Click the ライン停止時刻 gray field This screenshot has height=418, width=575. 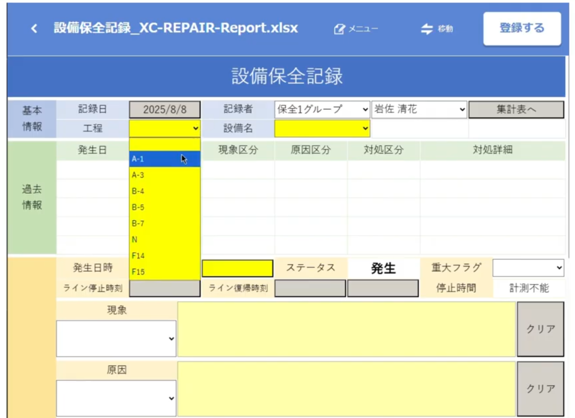coord(164,289)
